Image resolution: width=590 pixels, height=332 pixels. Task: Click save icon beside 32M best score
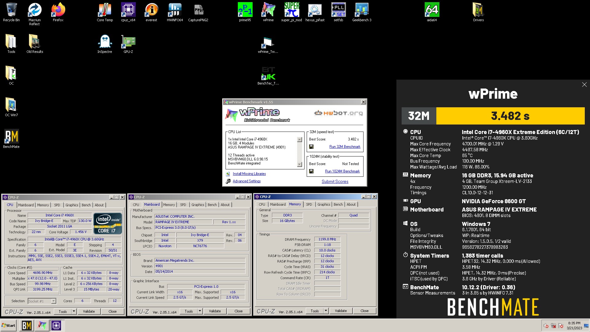311,147
